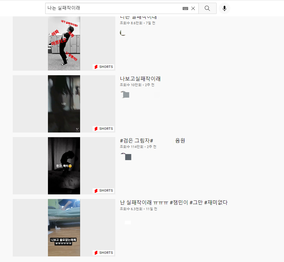Start voice search with the microphone

[x=224, y=8]
